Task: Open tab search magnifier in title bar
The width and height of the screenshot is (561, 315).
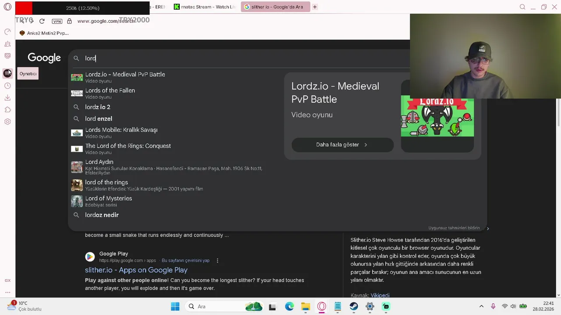Action: coord(522,7)
